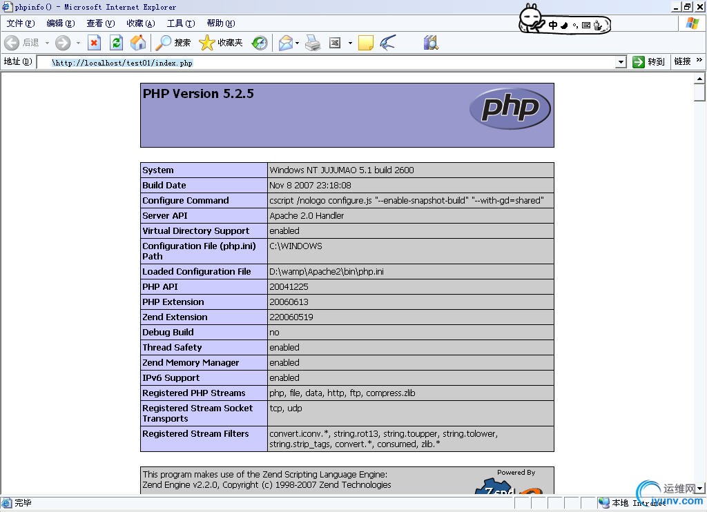Click the Configure Command label

point(186,201)
